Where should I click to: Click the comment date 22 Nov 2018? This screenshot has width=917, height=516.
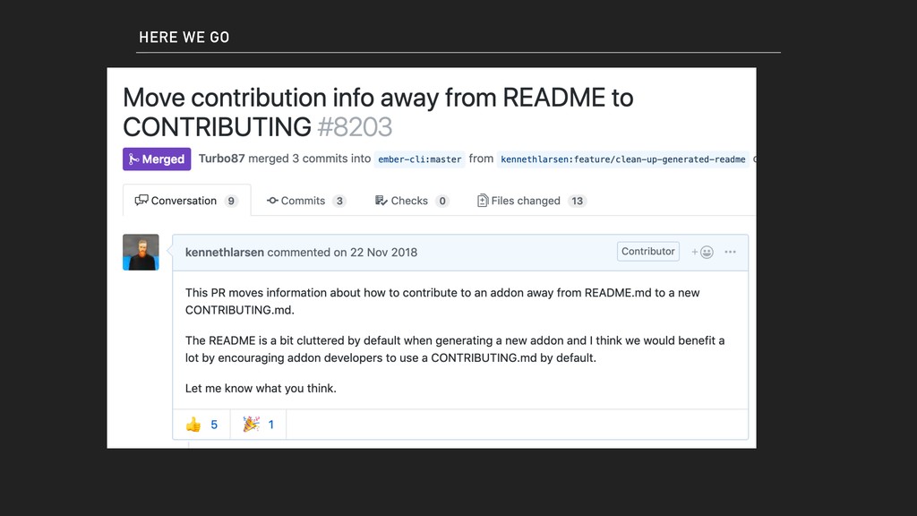pyautogui.click(x=383, y=252)
